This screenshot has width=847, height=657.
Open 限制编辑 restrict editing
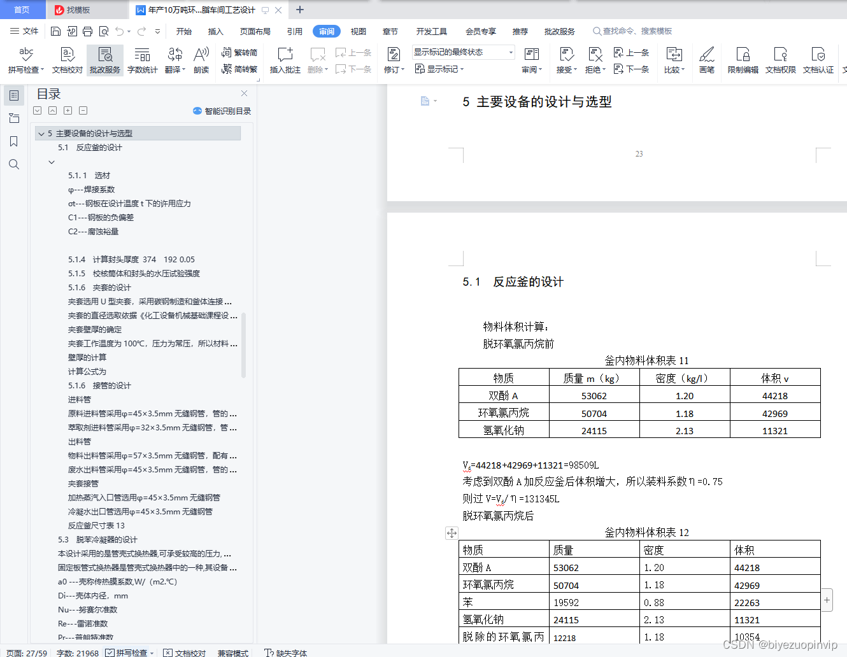tap(743, 60)
